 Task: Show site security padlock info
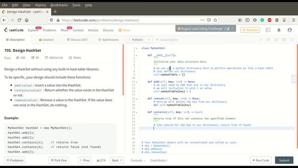[58, 20]
